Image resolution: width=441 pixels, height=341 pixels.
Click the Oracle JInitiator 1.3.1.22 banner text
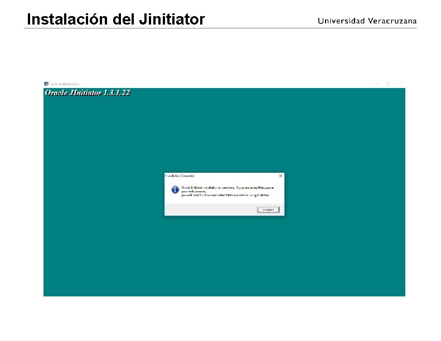click(x=88, y=92)
